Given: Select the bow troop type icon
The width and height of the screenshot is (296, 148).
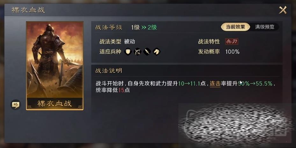Looking at the screenshot, I should 138,51.
